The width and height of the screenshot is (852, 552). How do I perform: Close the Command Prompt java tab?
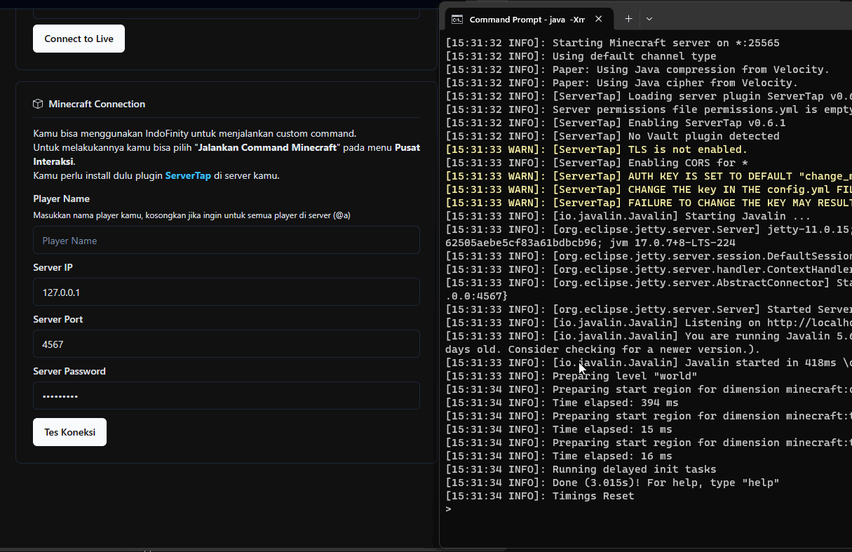point(598,20)
